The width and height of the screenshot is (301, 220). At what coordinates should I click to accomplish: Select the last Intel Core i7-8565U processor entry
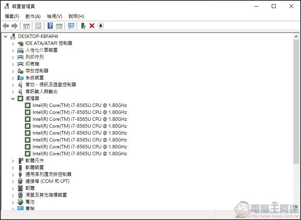click(80, 154)
